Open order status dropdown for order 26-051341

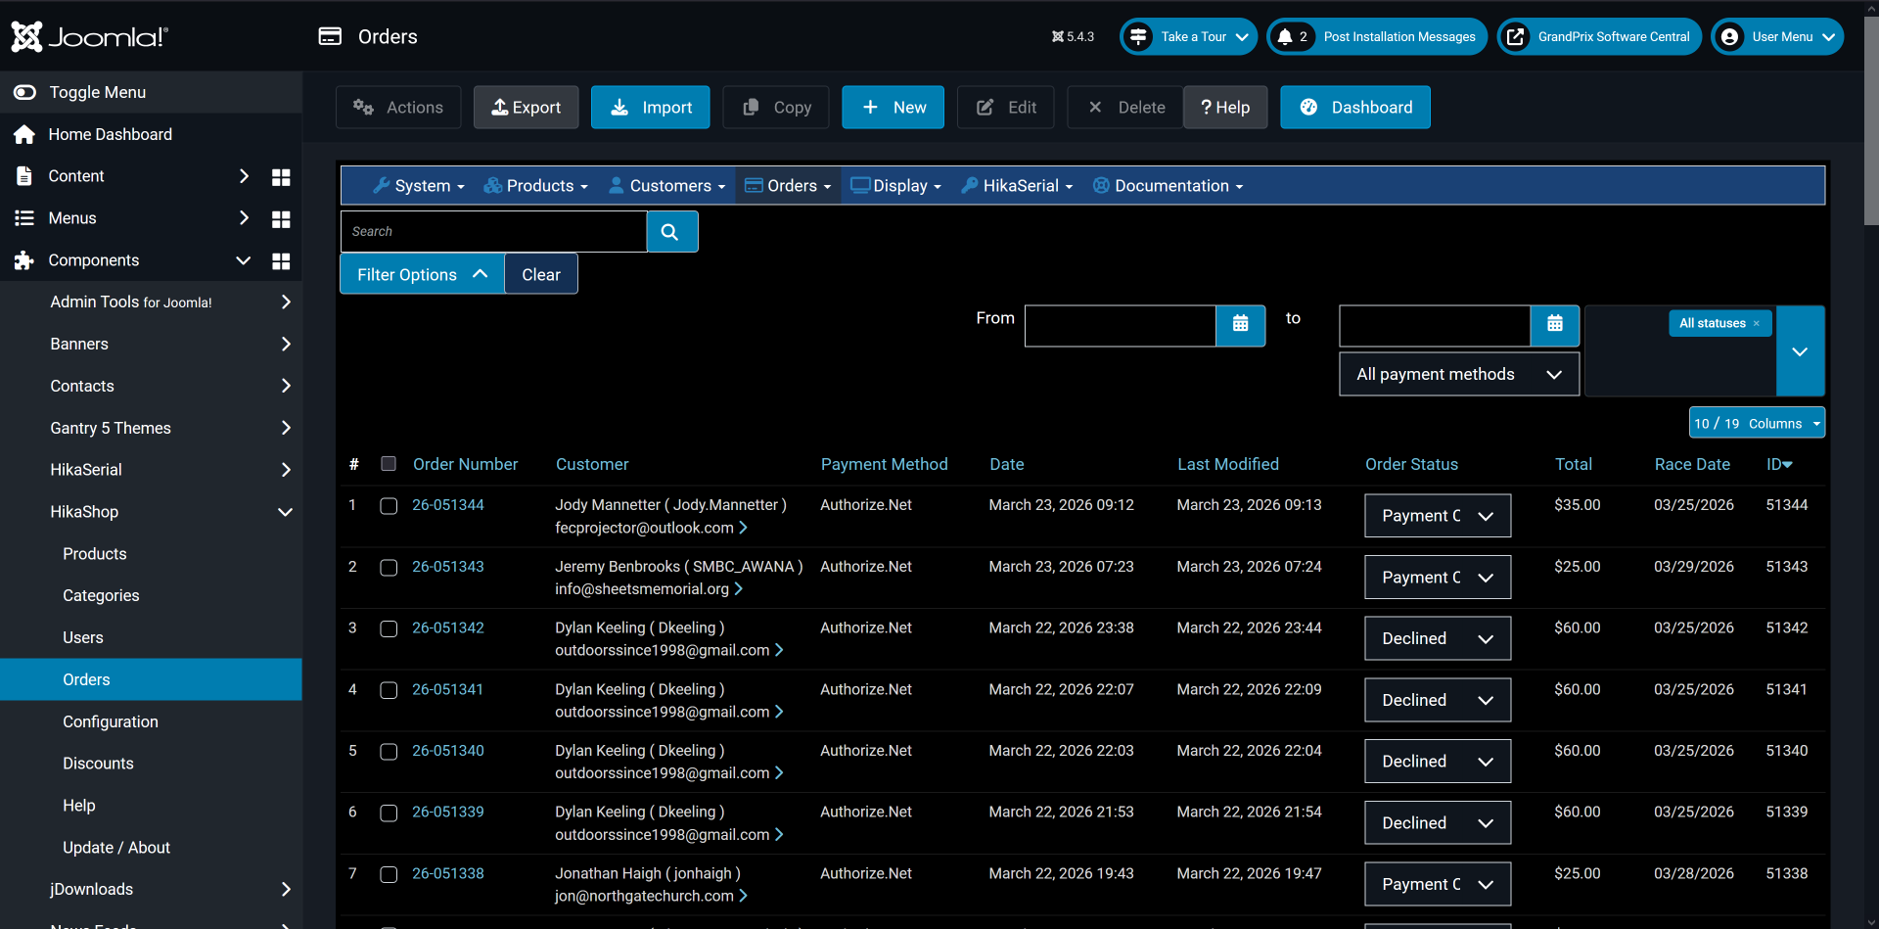point(1437,700)
